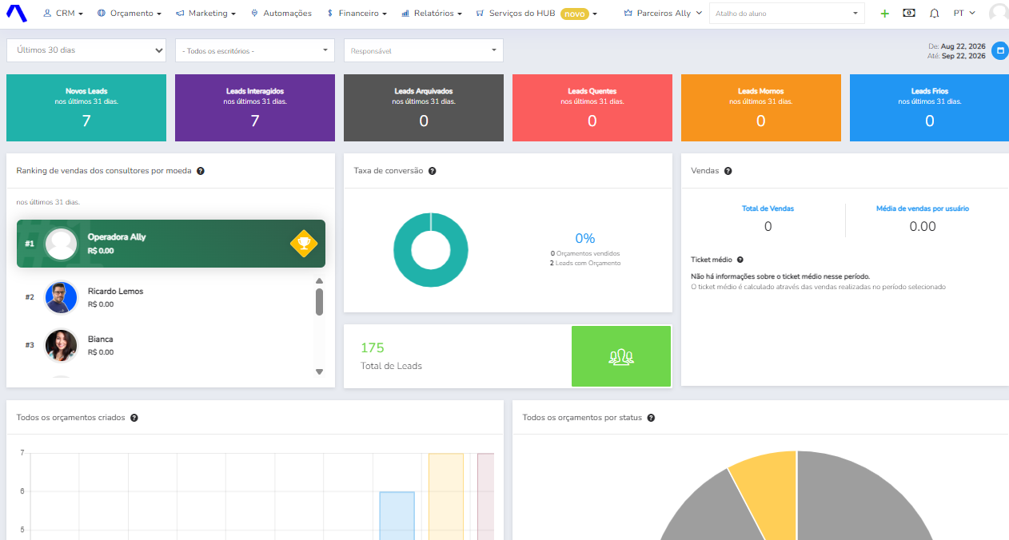The width and height of the screenshot is (1009, 540).
Task: Click the Leads Mornos card
Action: pyautogui.click(x=761, y=108)
